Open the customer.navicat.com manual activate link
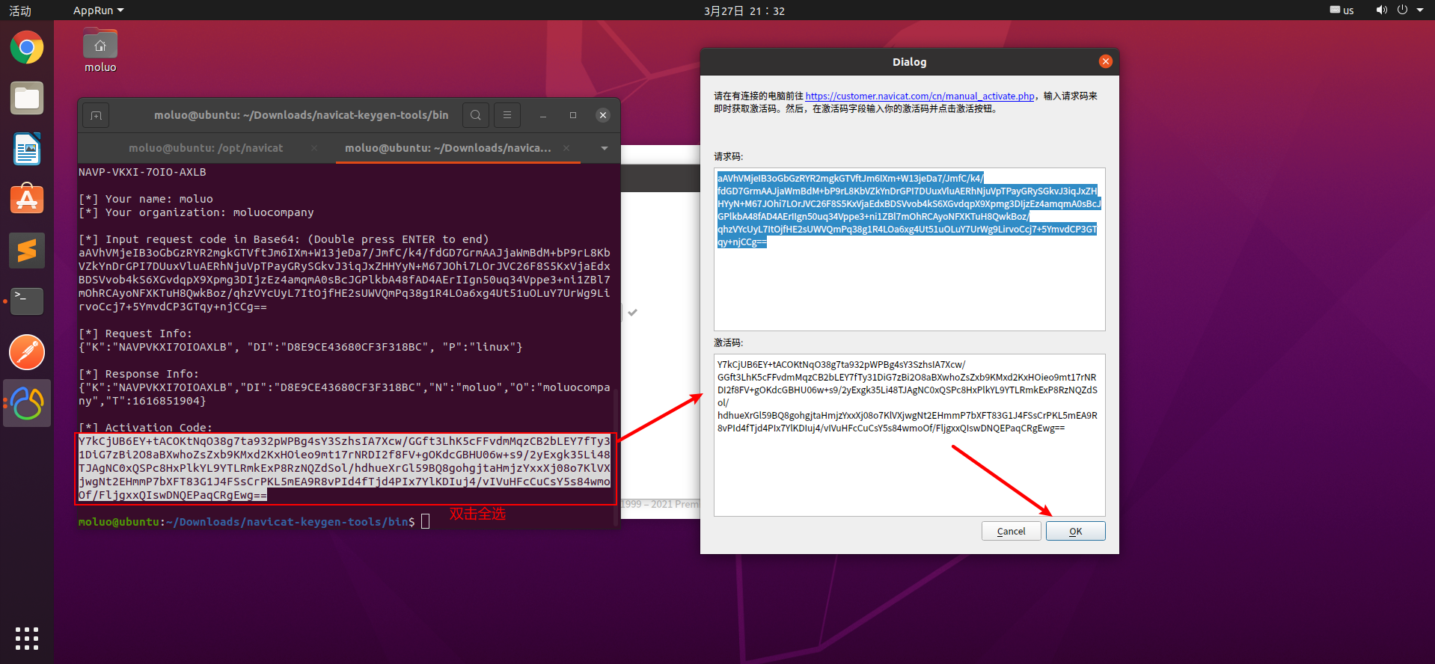Screen dimensions: 1435x664 coord(920,96)
